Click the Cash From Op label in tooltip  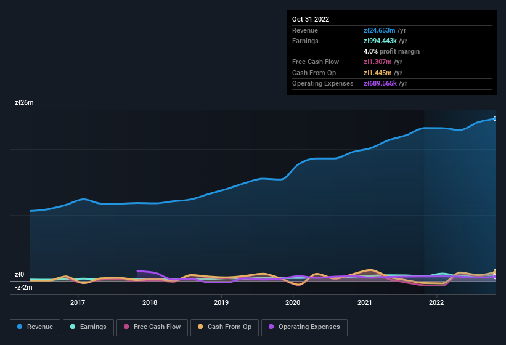coord(314,73)
